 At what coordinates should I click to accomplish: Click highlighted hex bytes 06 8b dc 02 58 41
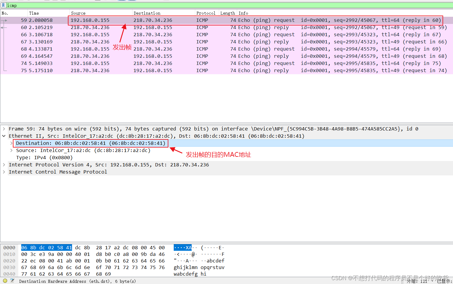[x=47, y=247]
